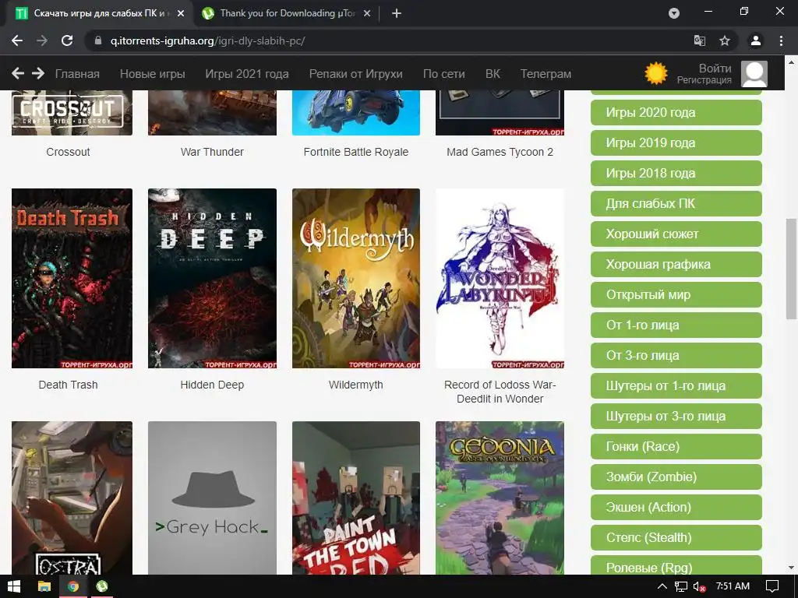Image resolution: width=798 pixels, height=598 pixels.
Task: Click Шутеры от 1-го лица button
Action: click(x=676, y=386)
